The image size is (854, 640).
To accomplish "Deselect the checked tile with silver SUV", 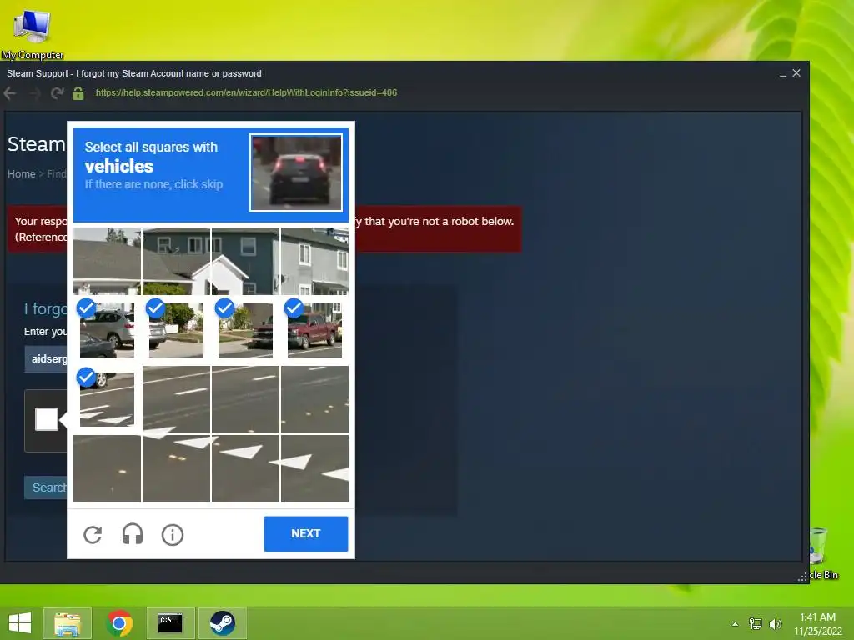I will [x=108, y=330].
